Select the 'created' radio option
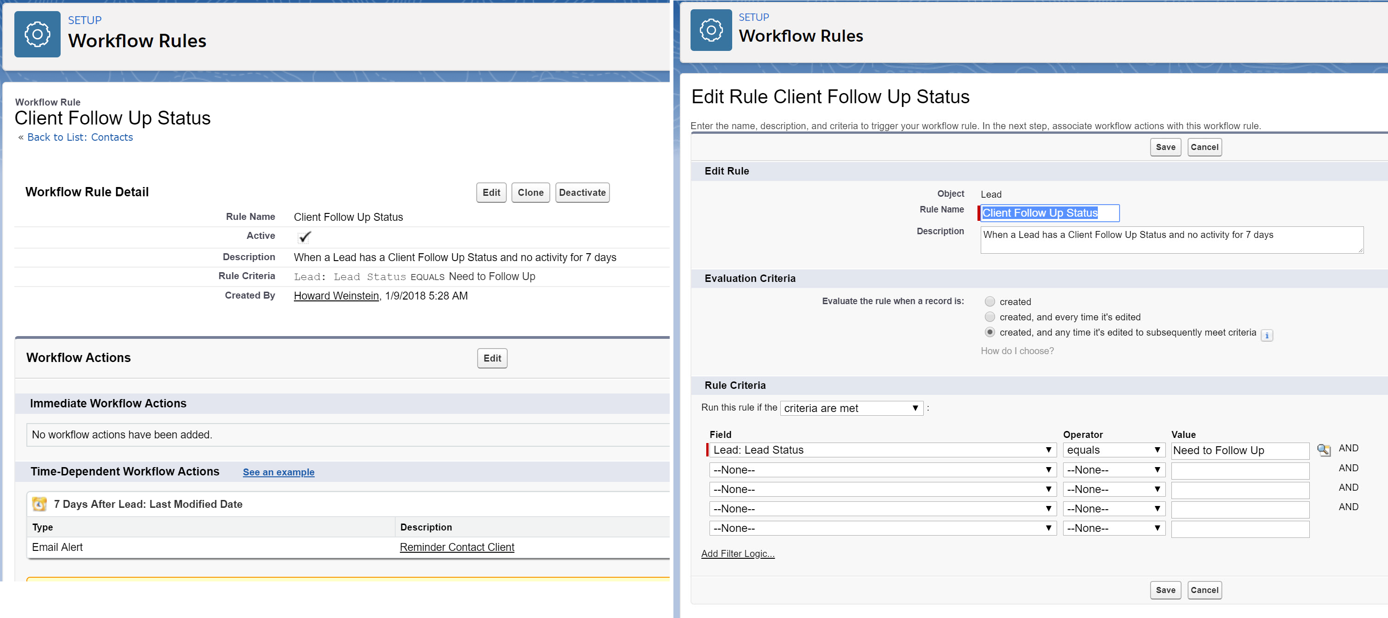This screenshot has width=1388, height=618. (989, 302)
